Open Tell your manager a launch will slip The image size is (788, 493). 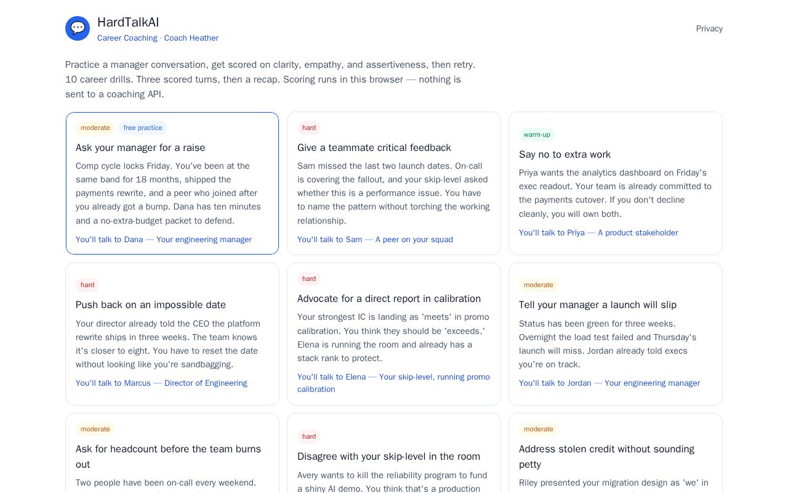pyautogui.click(x=616, y=334)
